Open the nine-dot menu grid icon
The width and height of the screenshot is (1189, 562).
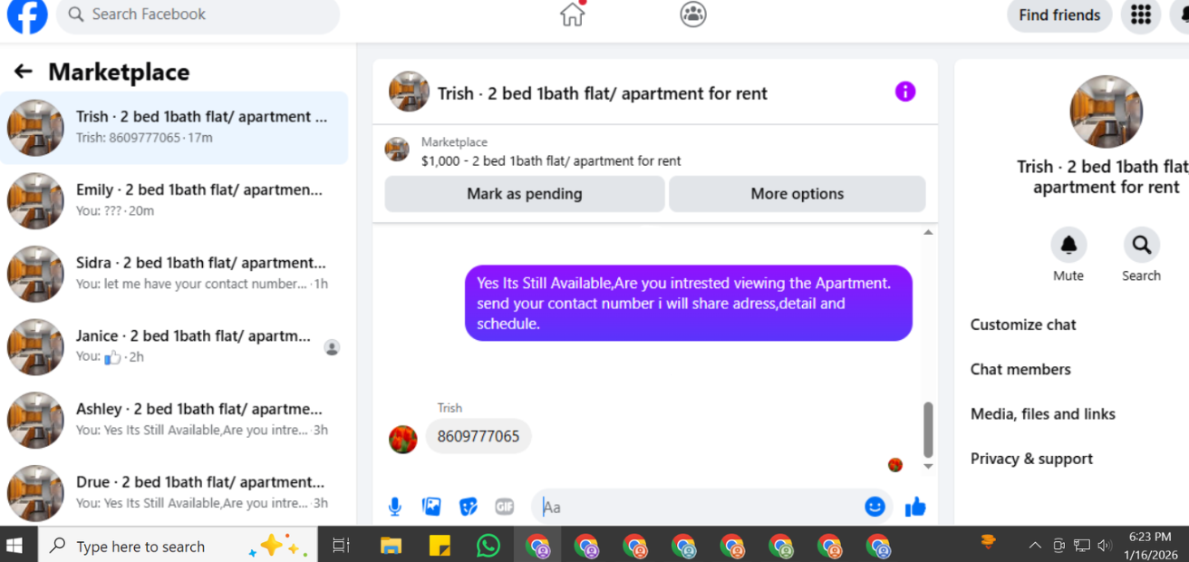(1141, 15)
